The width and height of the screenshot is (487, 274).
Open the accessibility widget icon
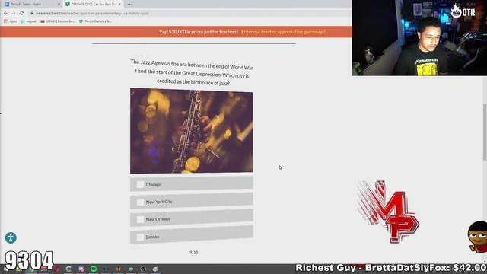[11, 238]
